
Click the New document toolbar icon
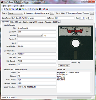4,9
